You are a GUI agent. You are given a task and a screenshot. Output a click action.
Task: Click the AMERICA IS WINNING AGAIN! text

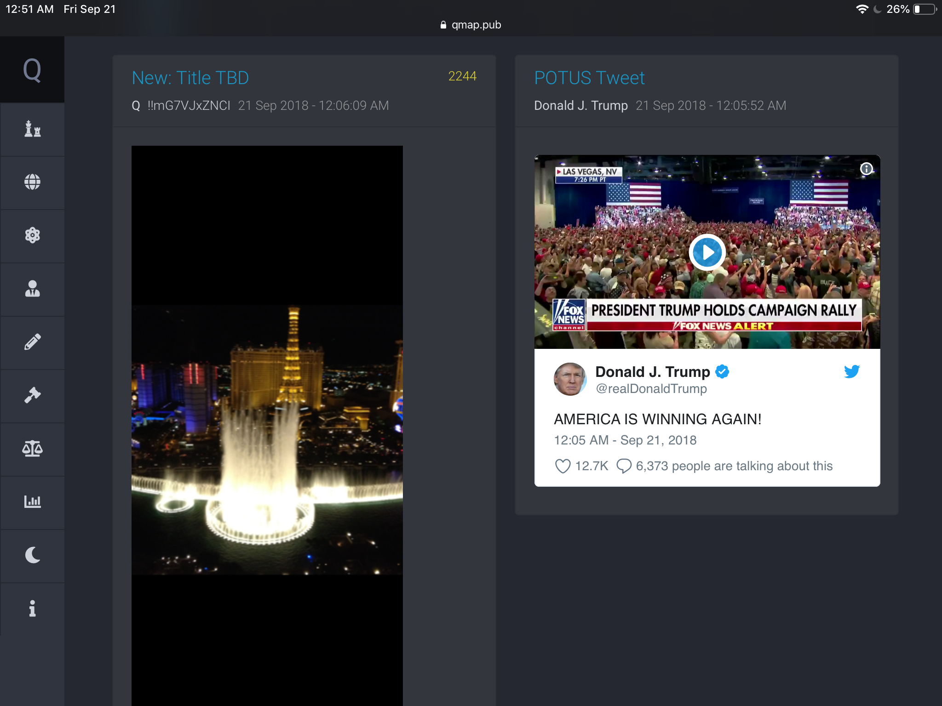coord(658,419)
